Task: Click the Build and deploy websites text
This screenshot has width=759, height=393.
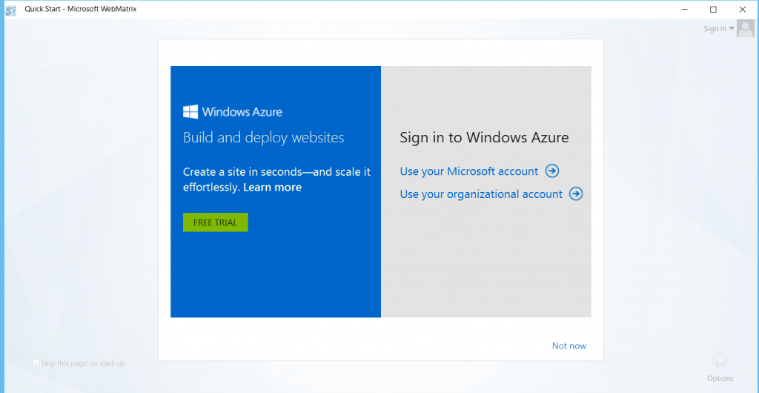Action: 263,137
